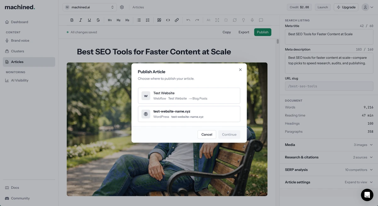The height and width of the screenshot is (206, 378).
Task: Open the user account menu
Action: [367, 7]
